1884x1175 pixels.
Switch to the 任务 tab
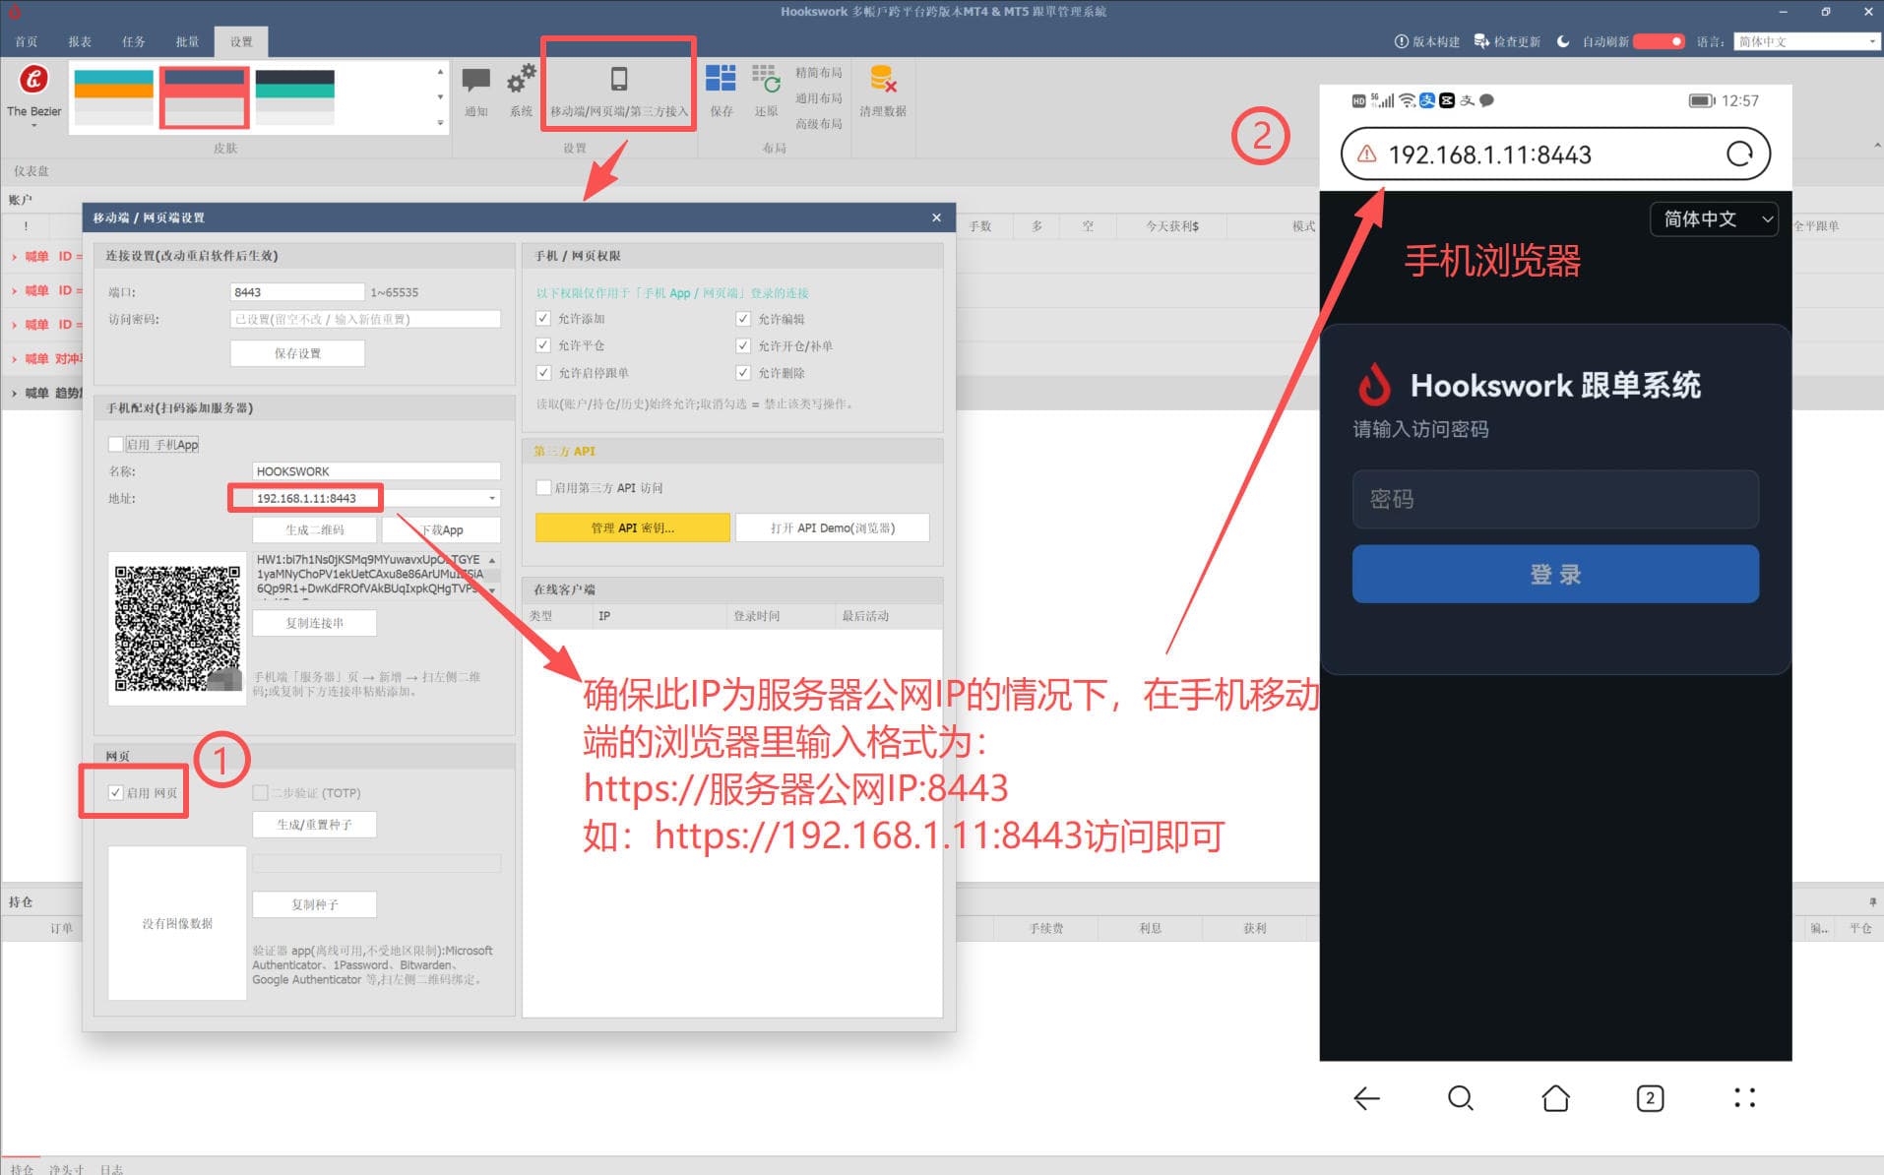[x=134, y=42]
